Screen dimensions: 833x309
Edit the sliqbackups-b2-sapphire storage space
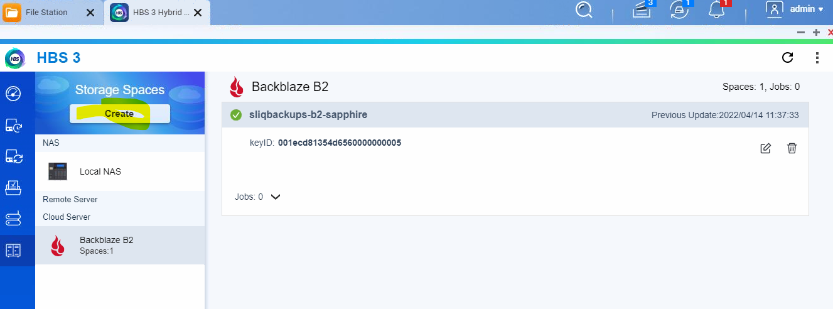tap(765, 148)
